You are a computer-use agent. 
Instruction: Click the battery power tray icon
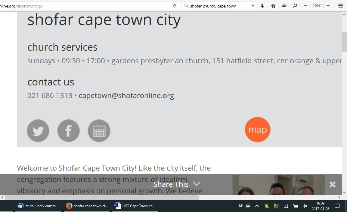pyautogui.click(x=296, y=206)
